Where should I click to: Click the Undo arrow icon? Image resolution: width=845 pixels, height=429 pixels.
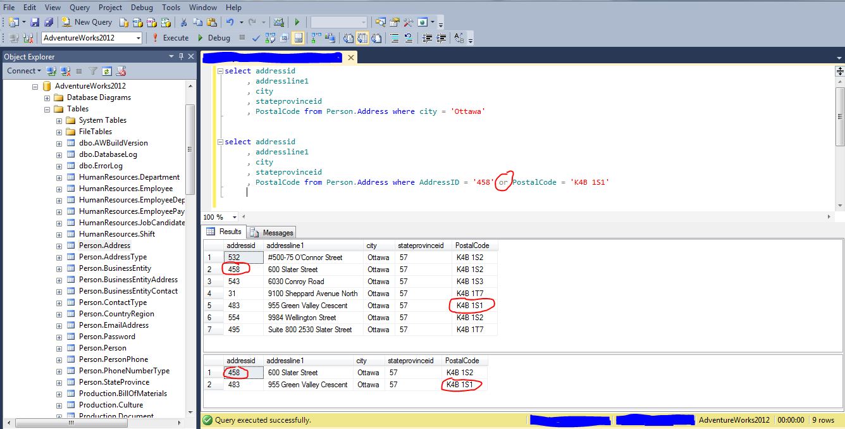230,22
